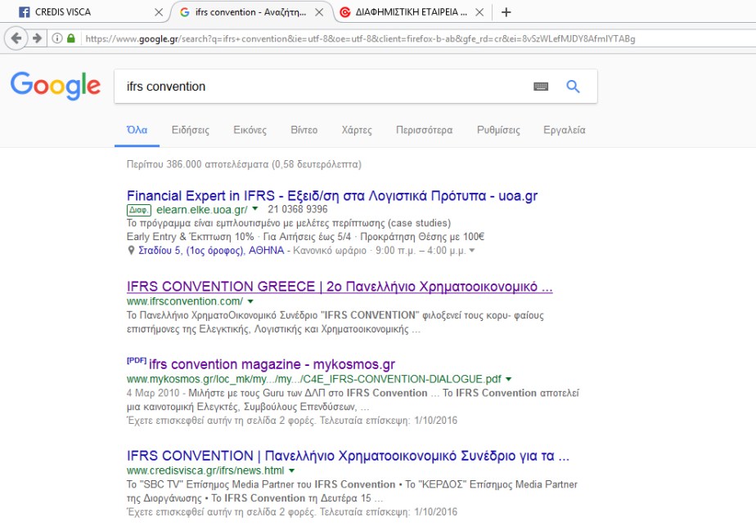The height and width of the screenshot is (526, 756).
Task: Click the favicon on the ΔΙΑΦΗΜΙΣΤΙΚΗ ΕΤΑΙΡΕΙΑ tab
Action: tap(344, 12)
